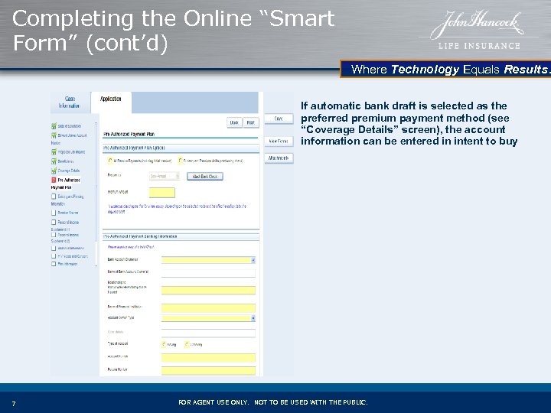
Task: Open the Bank Account Owner dropdown
Action: tap(208, 260)
